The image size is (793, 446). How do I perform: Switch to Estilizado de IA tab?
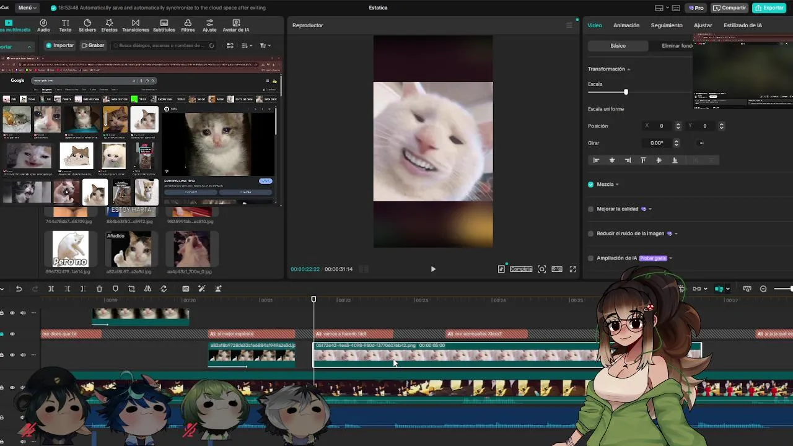click(x=743, y=25)
